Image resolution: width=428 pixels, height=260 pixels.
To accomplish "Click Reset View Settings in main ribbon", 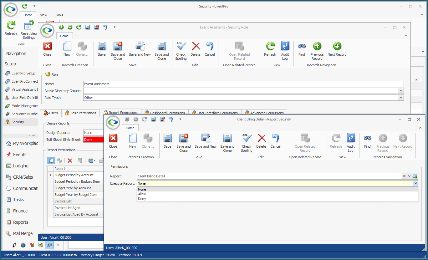I will (29, 30).
